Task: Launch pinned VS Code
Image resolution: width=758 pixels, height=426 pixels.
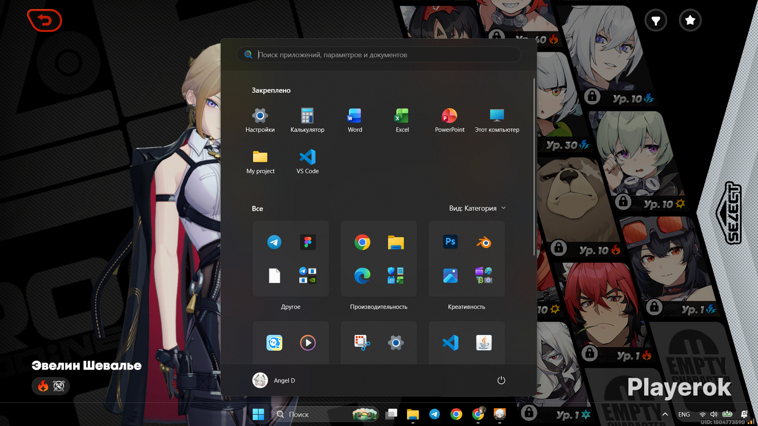Action: [x=307, y=162]
